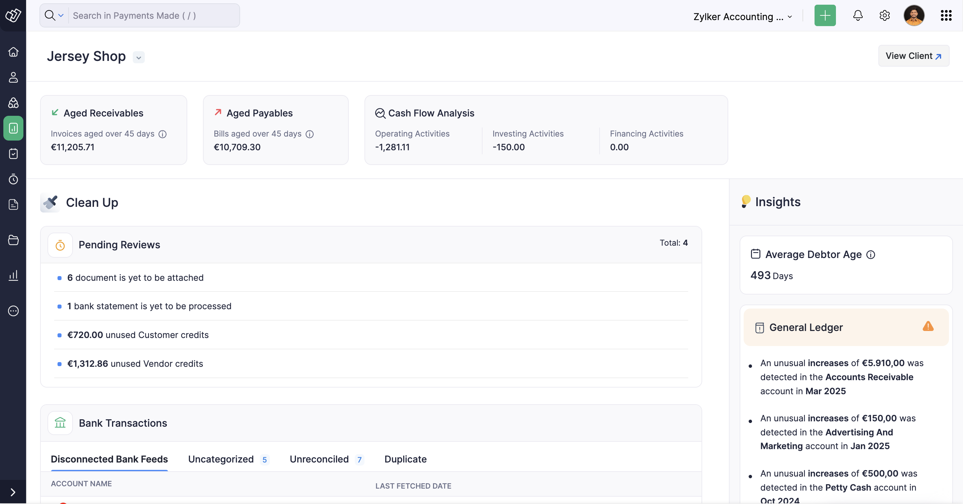Expand the Jersey Shop client dropdown
Viewport: 963px width, 504px height.
point(138,58)
